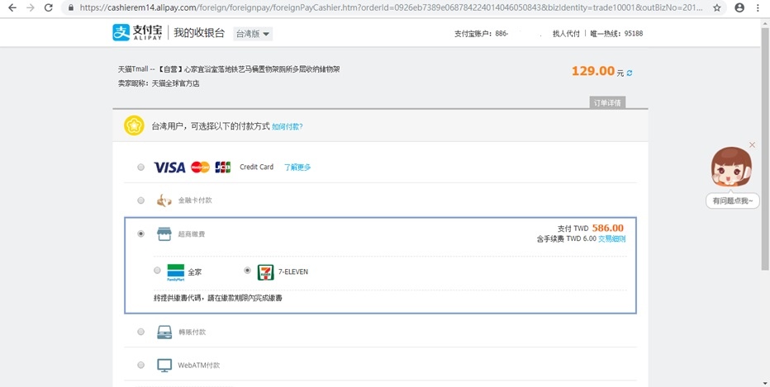Image resolution: width=770 pixels, height=387 pixels.
Task: Reload the page with refresh icon
Action: (x=48, y=8)
